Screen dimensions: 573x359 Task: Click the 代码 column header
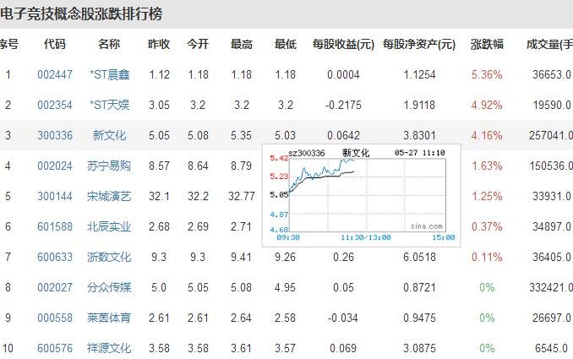pyautogui.click(x=55, y=44)
